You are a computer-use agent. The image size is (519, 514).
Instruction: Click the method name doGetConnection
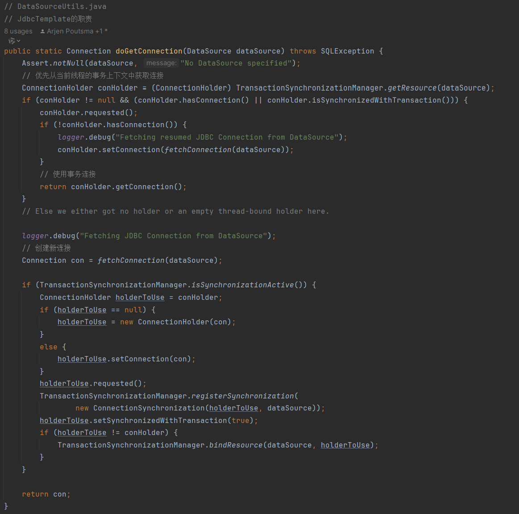[x=149, y=51]
